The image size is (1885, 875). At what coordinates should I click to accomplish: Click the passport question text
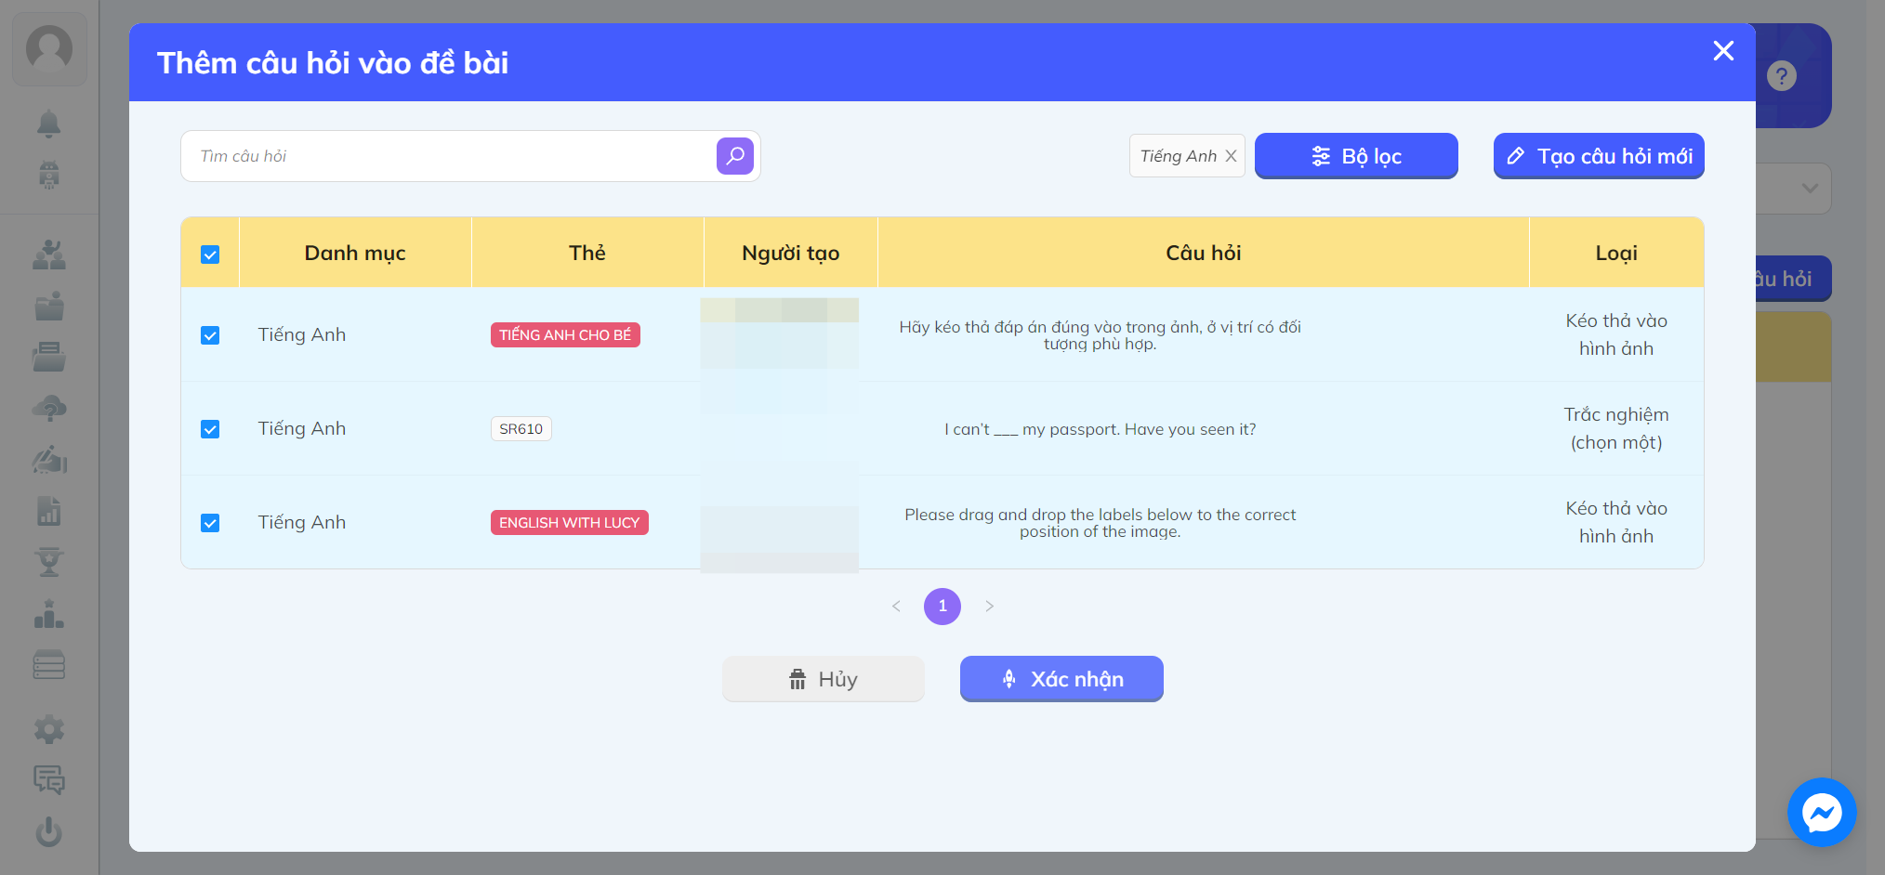(x=1100, y=429)
